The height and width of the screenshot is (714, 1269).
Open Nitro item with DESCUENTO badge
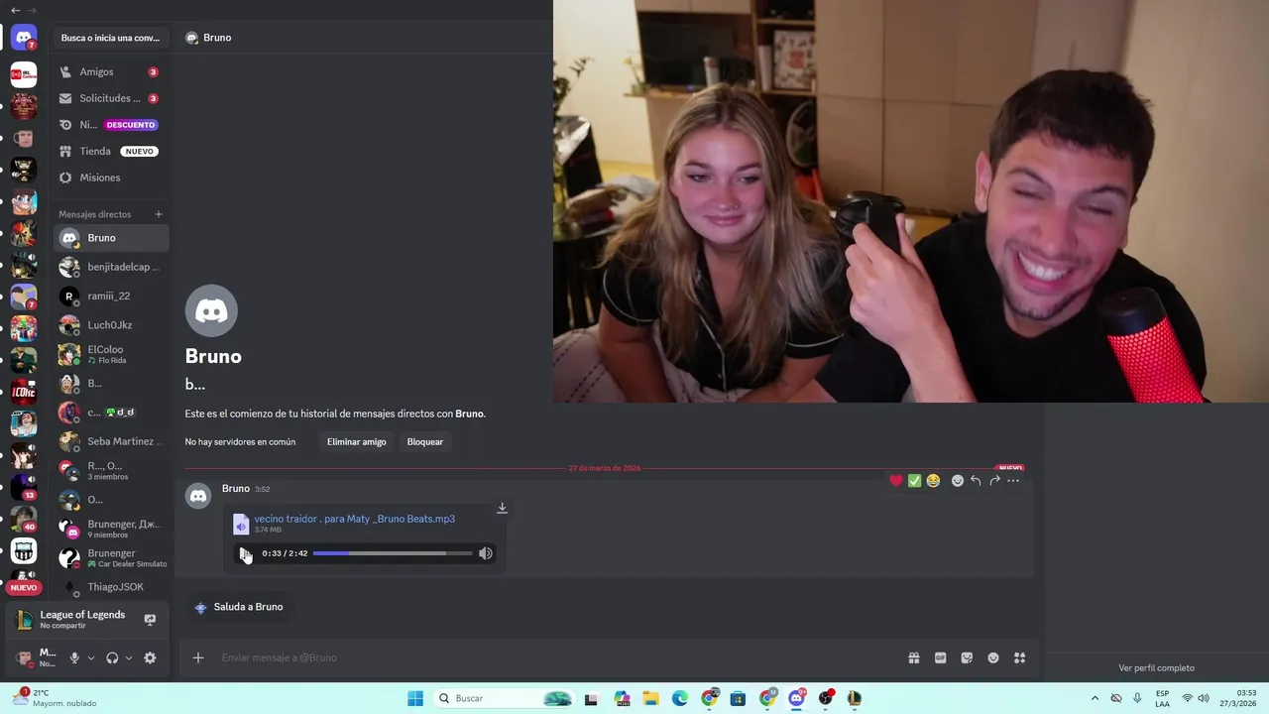tap(110, 125)
